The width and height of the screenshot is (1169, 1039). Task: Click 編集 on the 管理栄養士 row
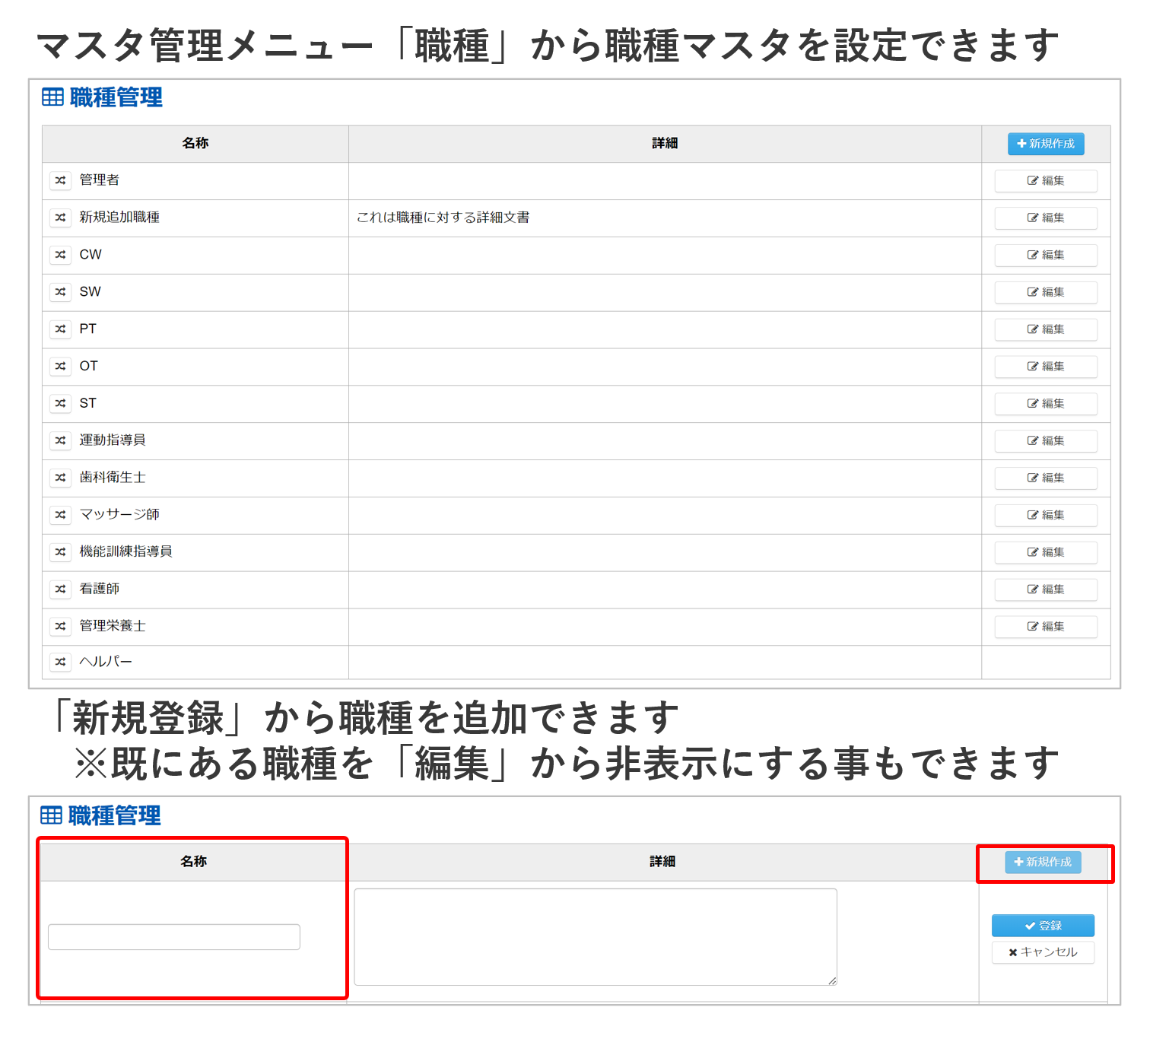[1045, 627]
